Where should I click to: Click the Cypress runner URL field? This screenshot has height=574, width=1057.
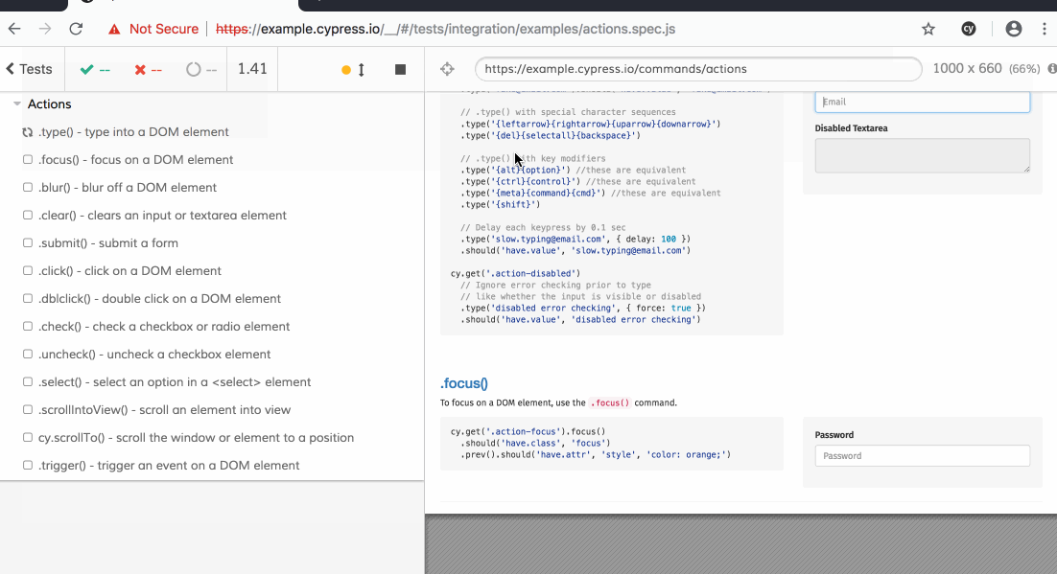[697, 69]
